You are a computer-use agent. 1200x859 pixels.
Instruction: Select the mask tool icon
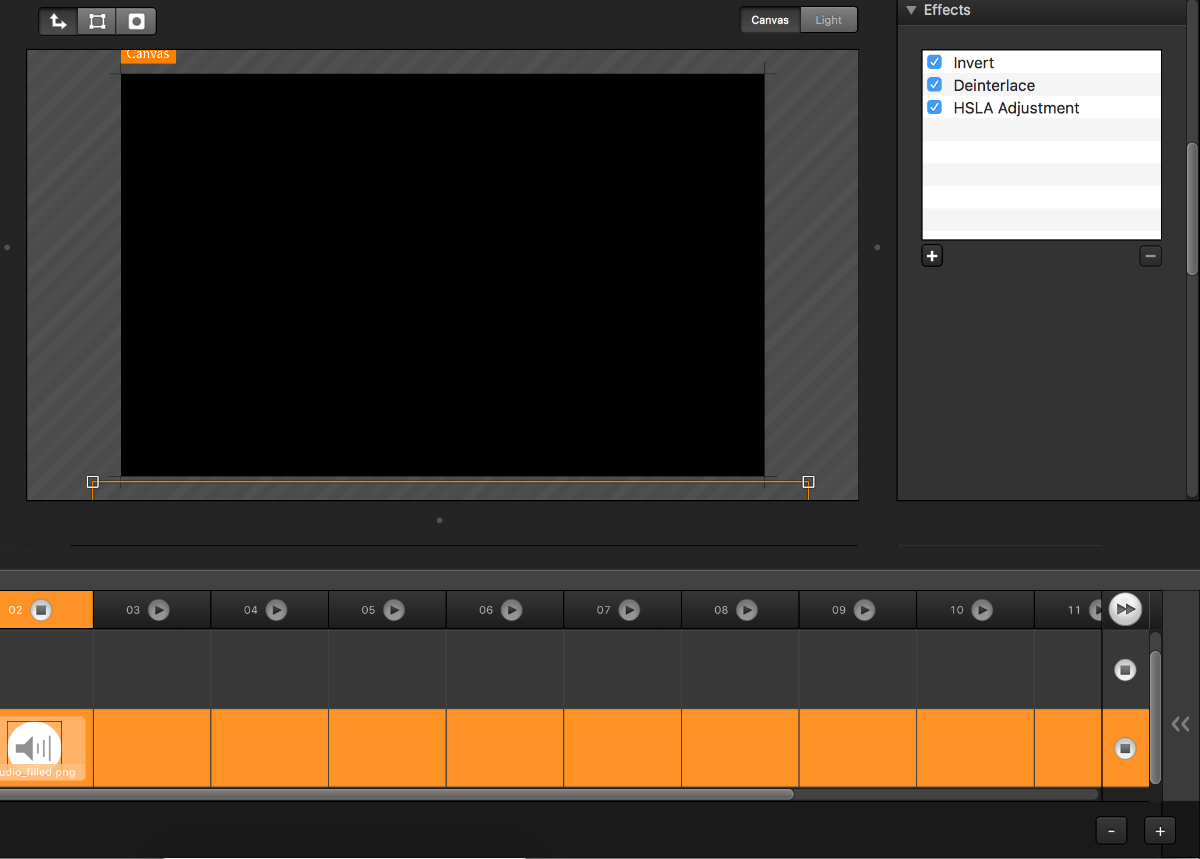click(x=136, y=21)
